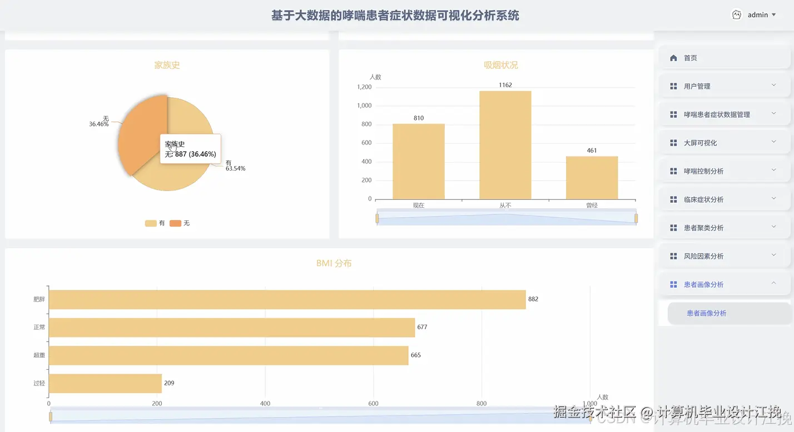Screen dimensions: 794x432
Task: Click the 肥胖 axis label
Action: [x=39, y=299]
